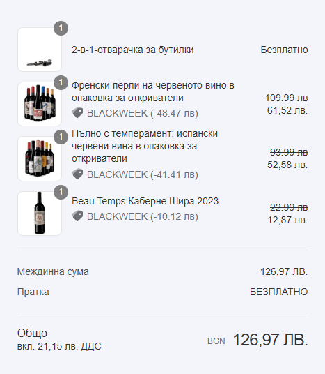Click the product name 2-в-1-отварачка за бутилки
Viewport: 325px width, 374px height.
pyautogui.click(x=133, y=50)
